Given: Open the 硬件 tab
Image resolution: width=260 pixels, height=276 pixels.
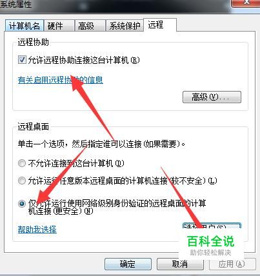Looking at the screenshot, I should [x=59, y=26].
